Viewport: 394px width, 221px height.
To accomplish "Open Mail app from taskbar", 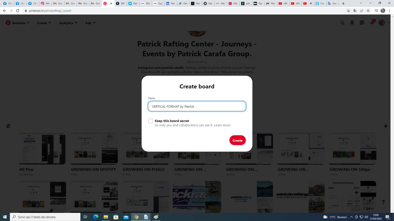I will coord(126,217).
